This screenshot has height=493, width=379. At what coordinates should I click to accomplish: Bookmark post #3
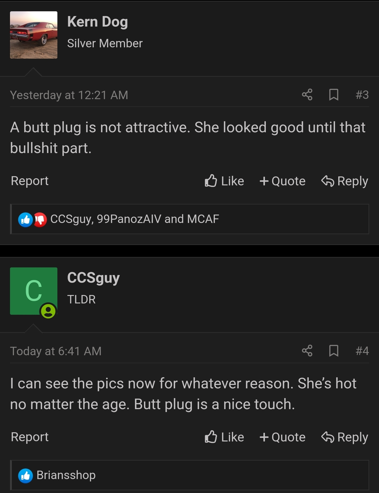coord(334,95)
